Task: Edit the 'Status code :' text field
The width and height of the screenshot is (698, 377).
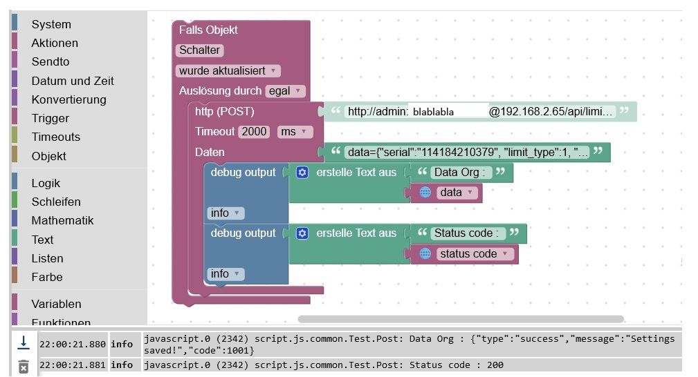Action: (x=468, y=233)
